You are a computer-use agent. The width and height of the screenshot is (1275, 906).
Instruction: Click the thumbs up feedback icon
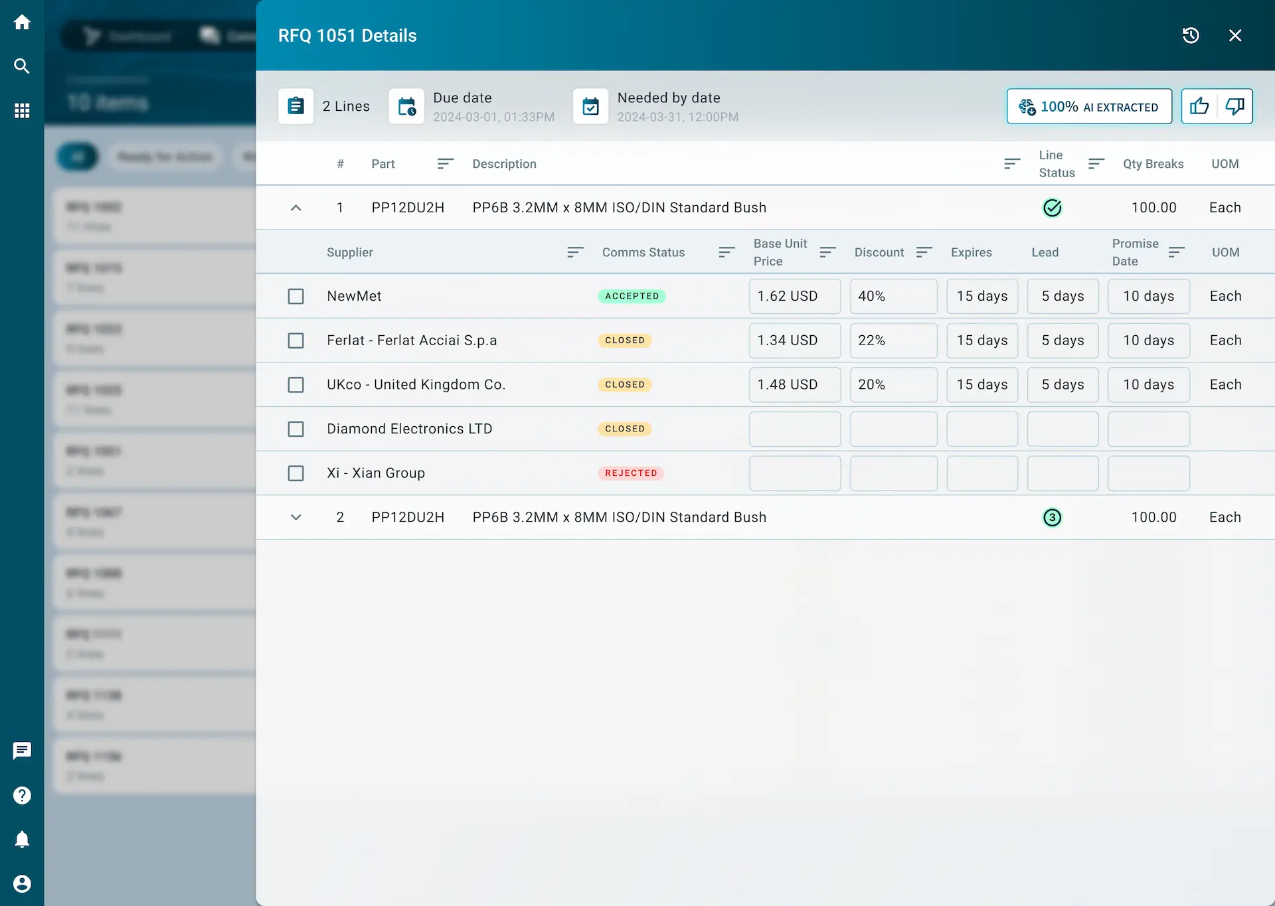point(1199,106)
